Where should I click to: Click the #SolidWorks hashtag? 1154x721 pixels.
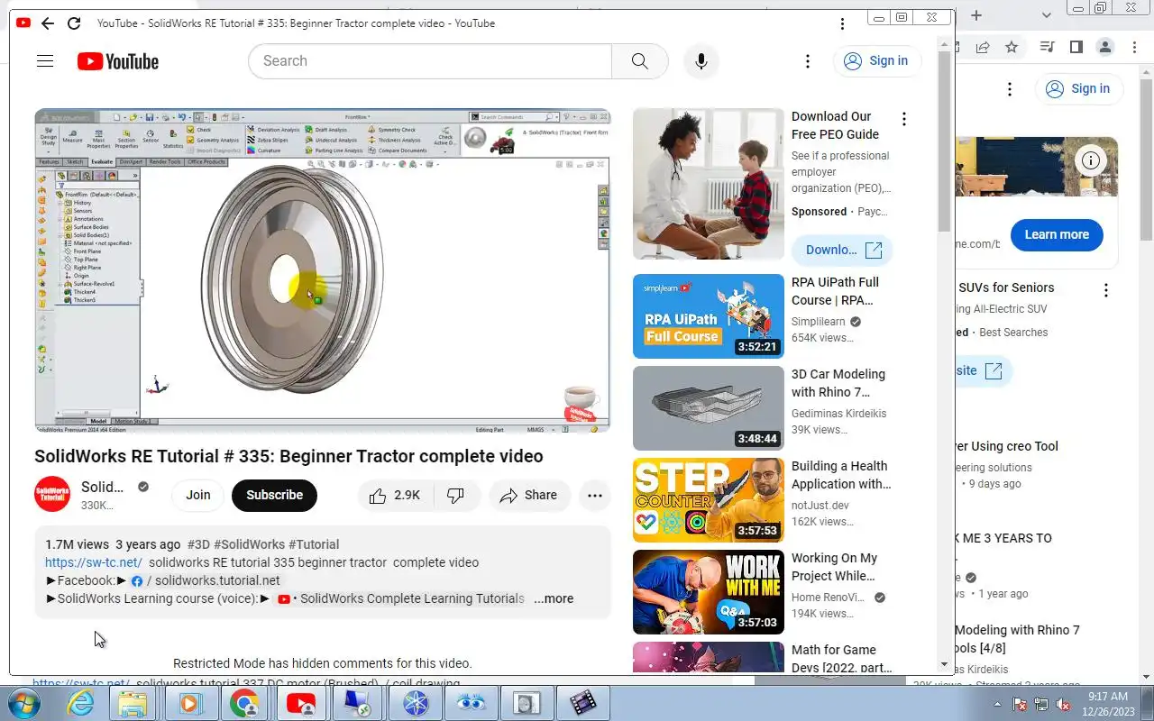[249, 544]
